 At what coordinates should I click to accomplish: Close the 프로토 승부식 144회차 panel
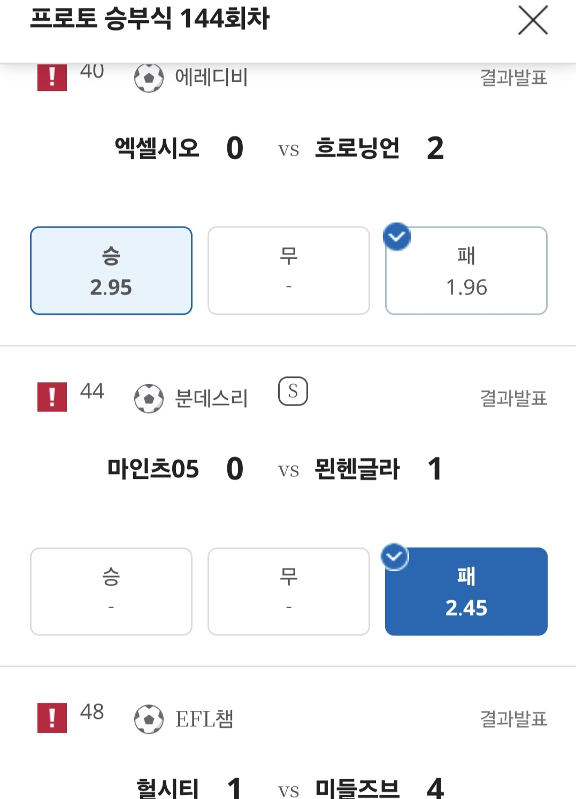pos(533,20)
